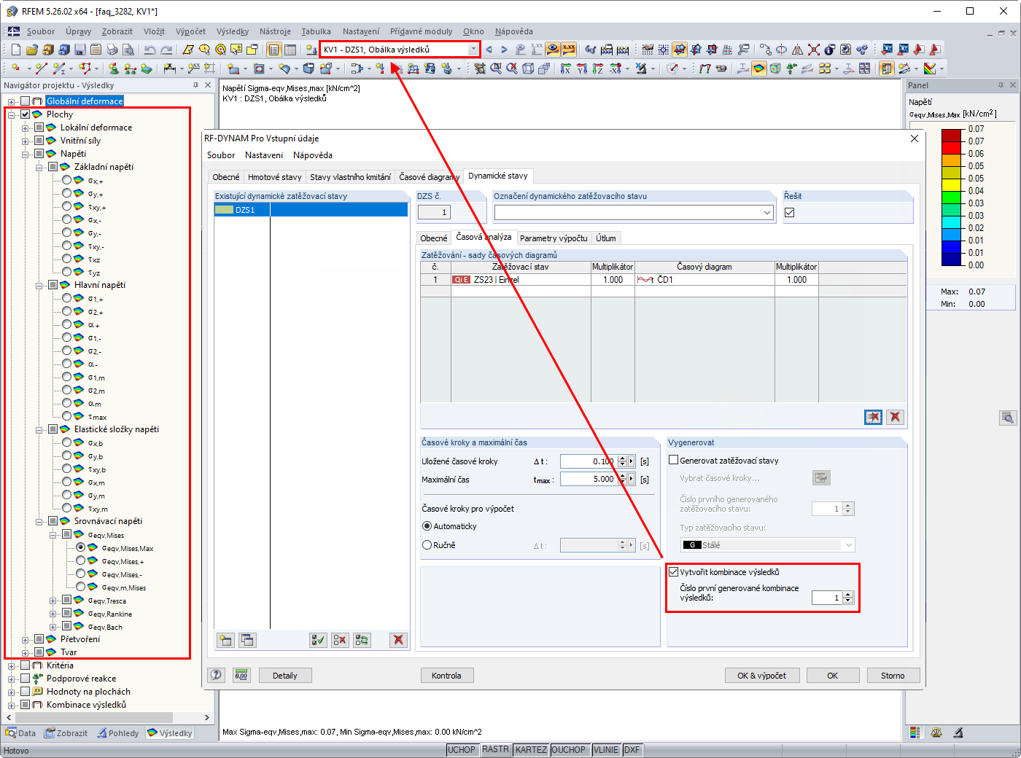This screenshot has height=758, width=1021.
Task: Switch to Stavy vlastního kmitání tab
Action: click(350, 177)
